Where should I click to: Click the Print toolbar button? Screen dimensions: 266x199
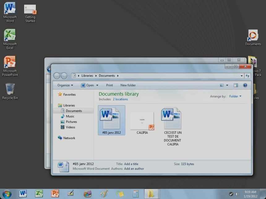pos(109,85)
